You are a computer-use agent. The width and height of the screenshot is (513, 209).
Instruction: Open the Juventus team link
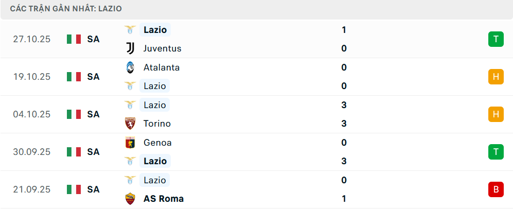point(163,48)
